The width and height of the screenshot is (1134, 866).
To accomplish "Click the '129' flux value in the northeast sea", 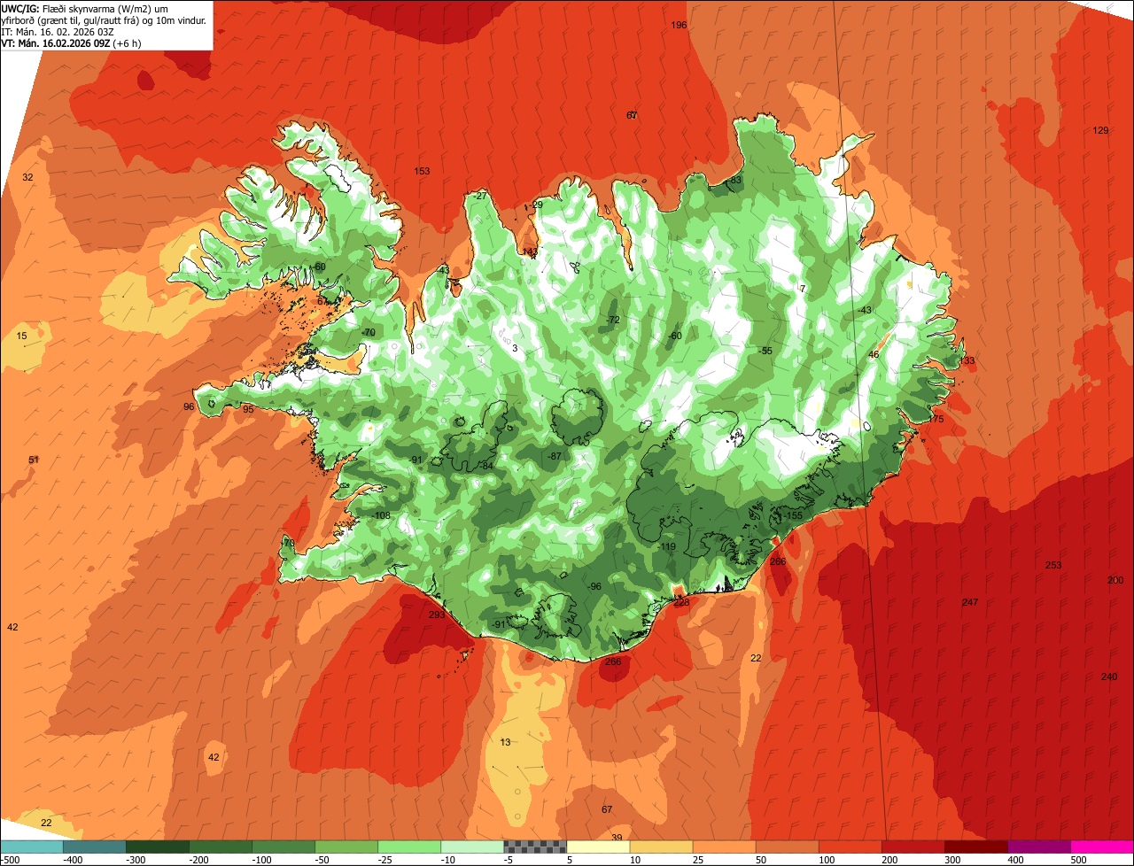I will pyautogui.click(x=1100, y=131).
